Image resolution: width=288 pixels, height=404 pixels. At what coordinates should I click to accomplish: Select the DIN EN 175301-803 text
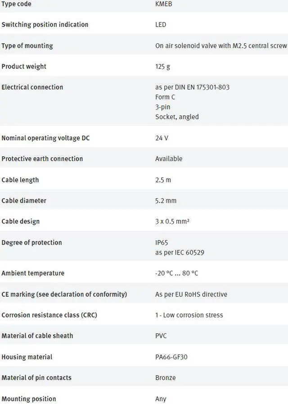192,87
